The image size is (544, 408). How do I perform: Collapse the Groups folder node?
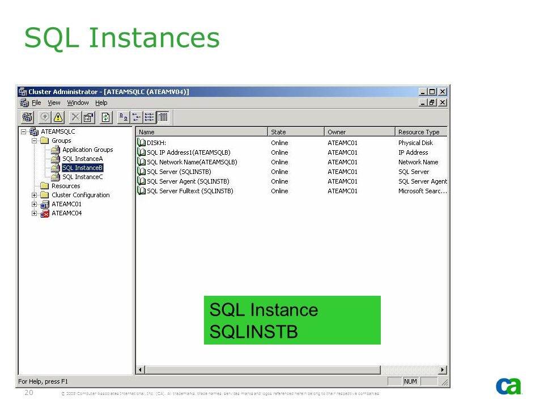34,141
